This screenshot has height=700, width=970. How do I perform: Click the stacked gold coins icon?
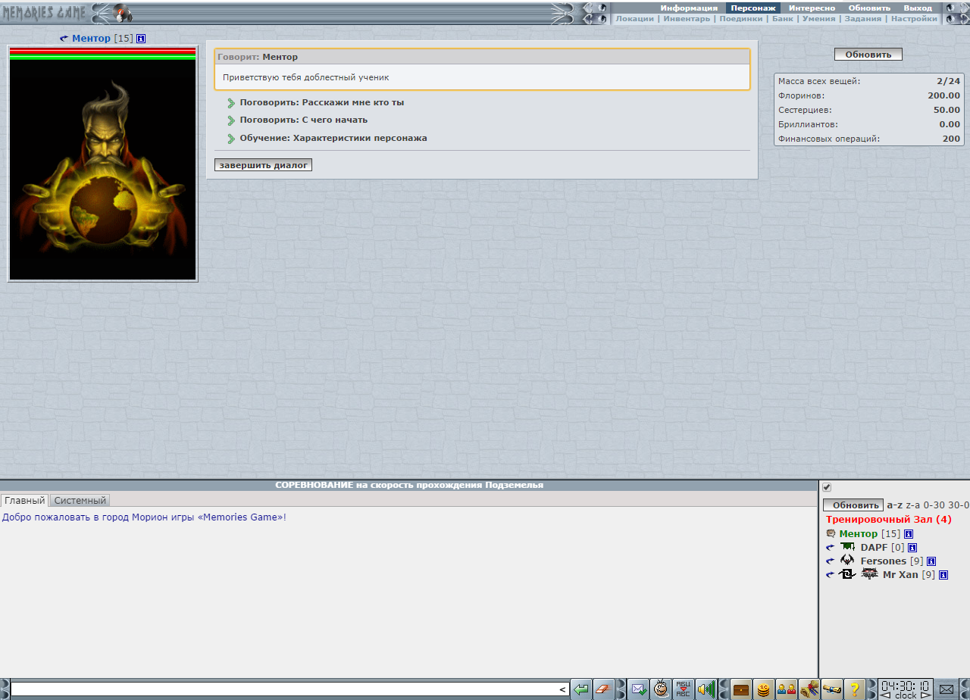coord(764,689)
